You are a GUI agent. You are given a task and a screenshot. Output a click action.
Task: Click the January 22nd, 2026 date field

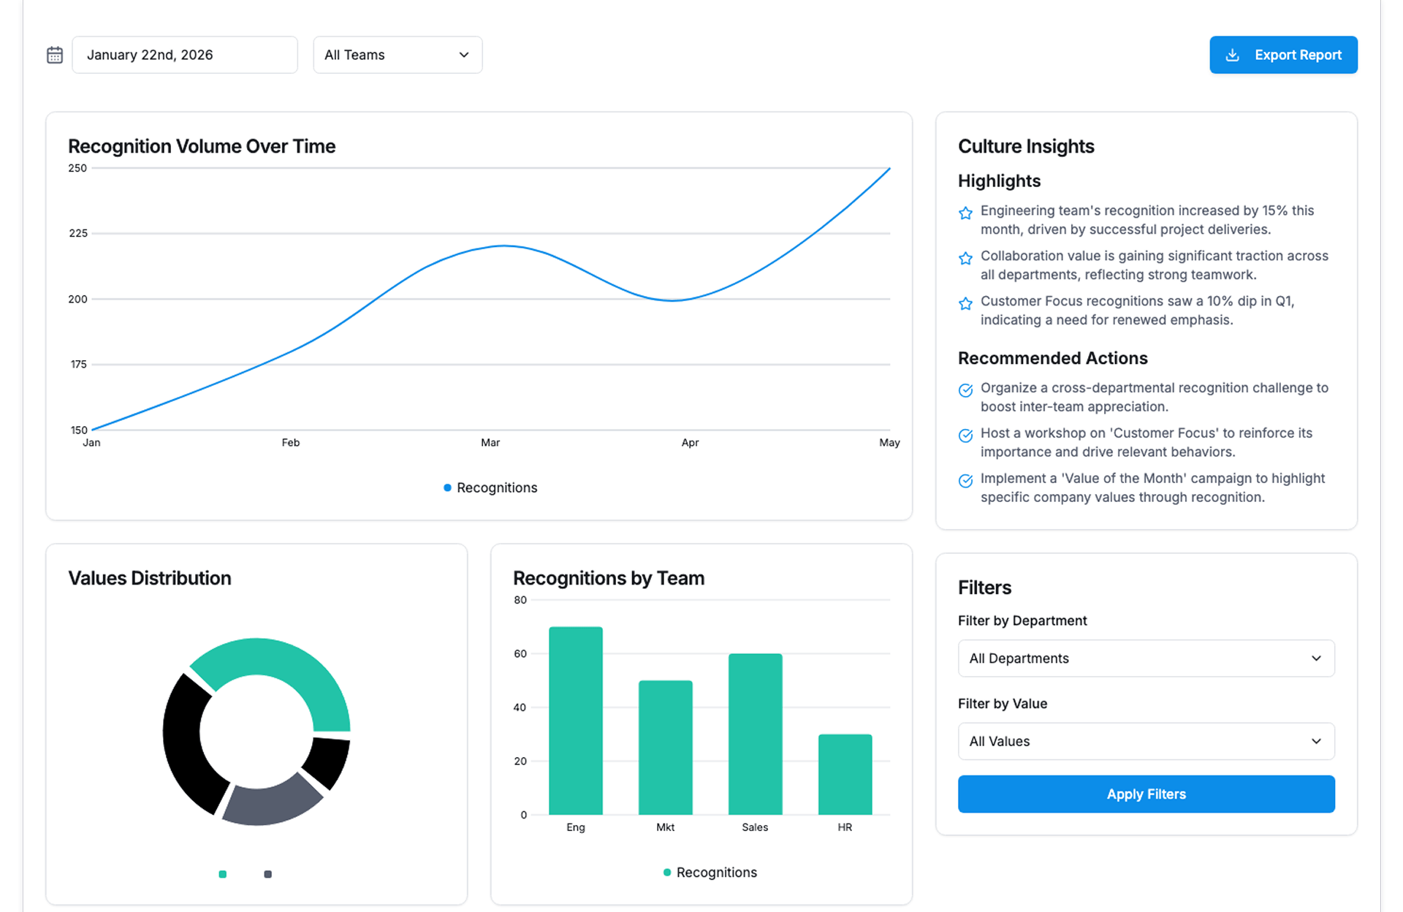(x=185, y=55)
